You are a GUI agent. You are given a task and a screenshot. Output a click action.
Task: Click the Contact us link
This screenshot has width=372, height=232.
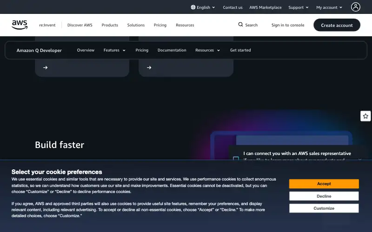point(232,7)
